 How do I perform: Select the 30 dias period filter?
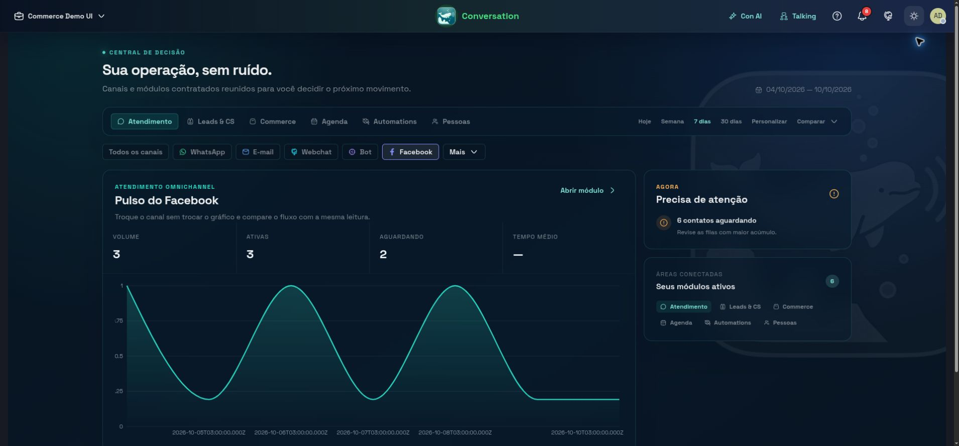(x=731, y=122)
